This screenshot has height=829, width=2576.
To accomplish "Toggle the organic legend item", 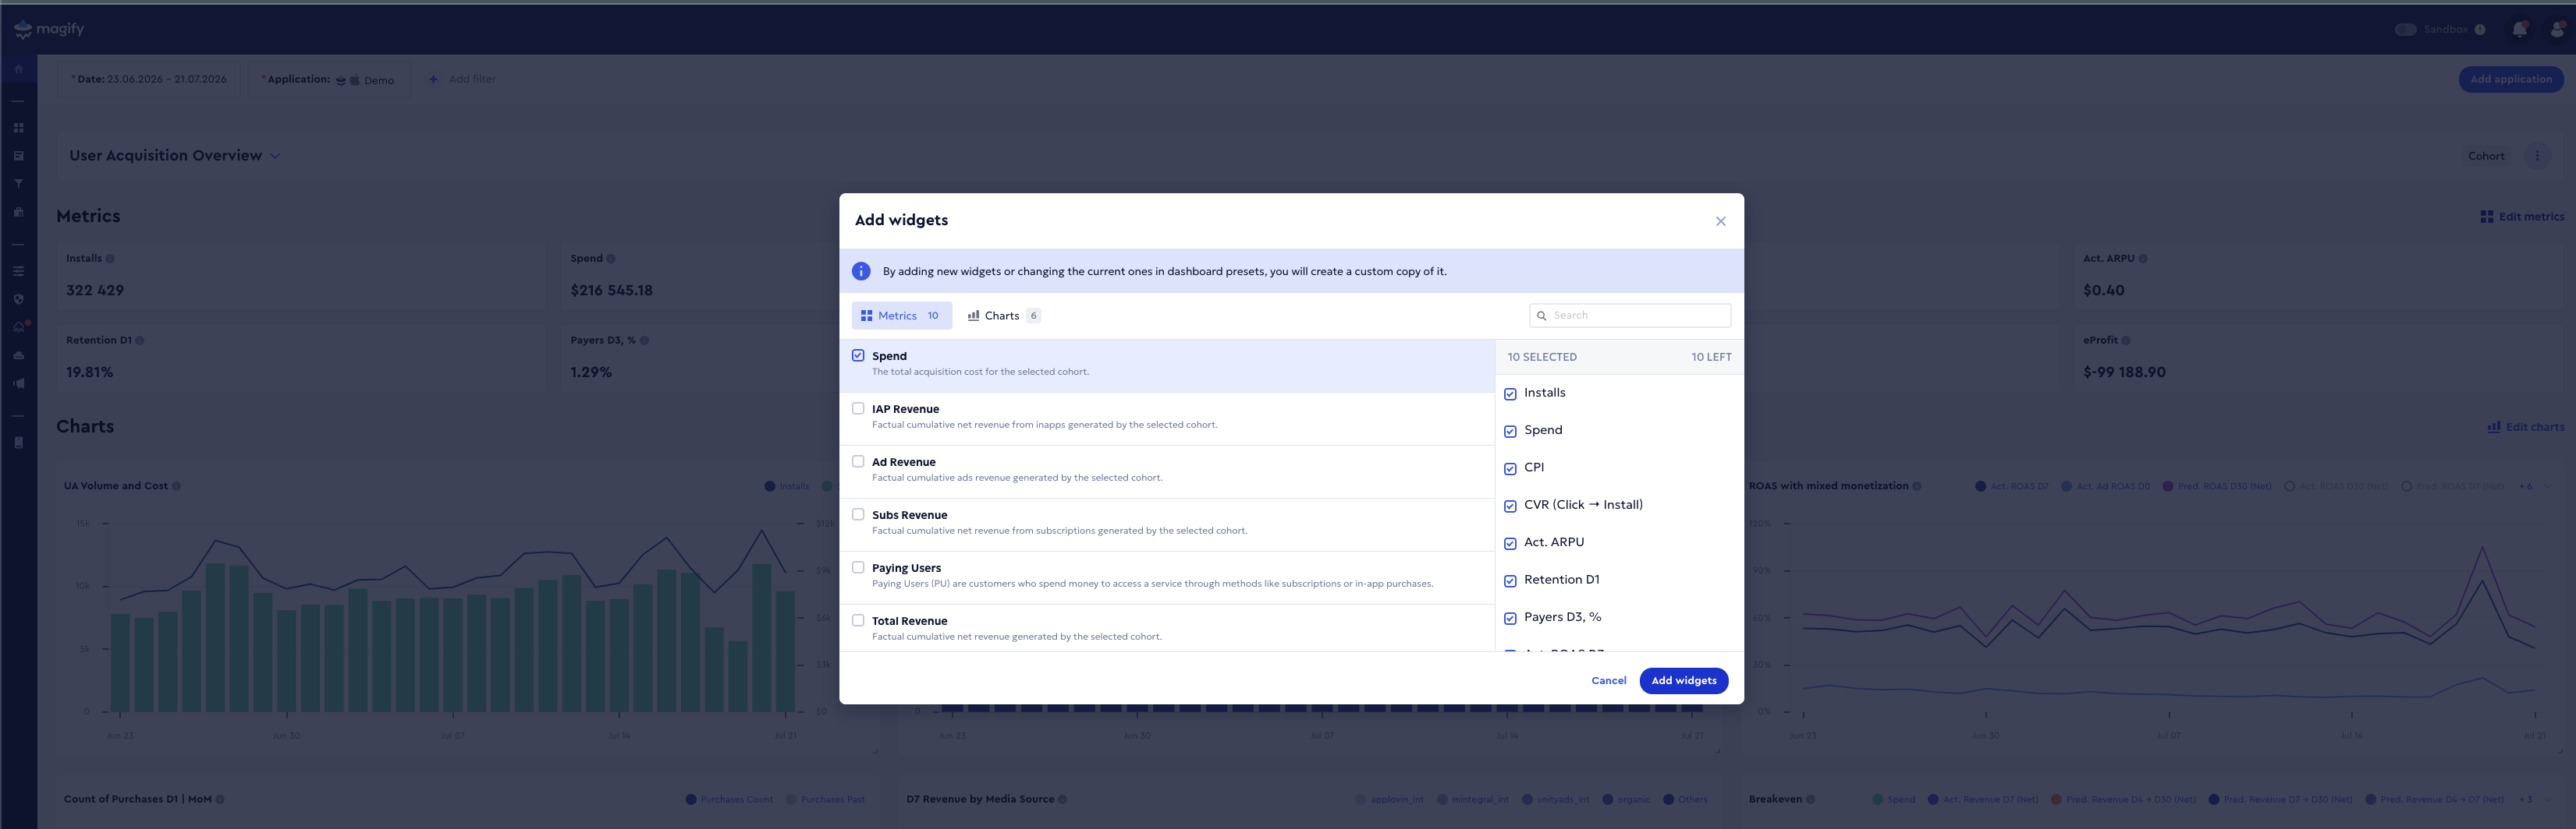I will 1626,799.
